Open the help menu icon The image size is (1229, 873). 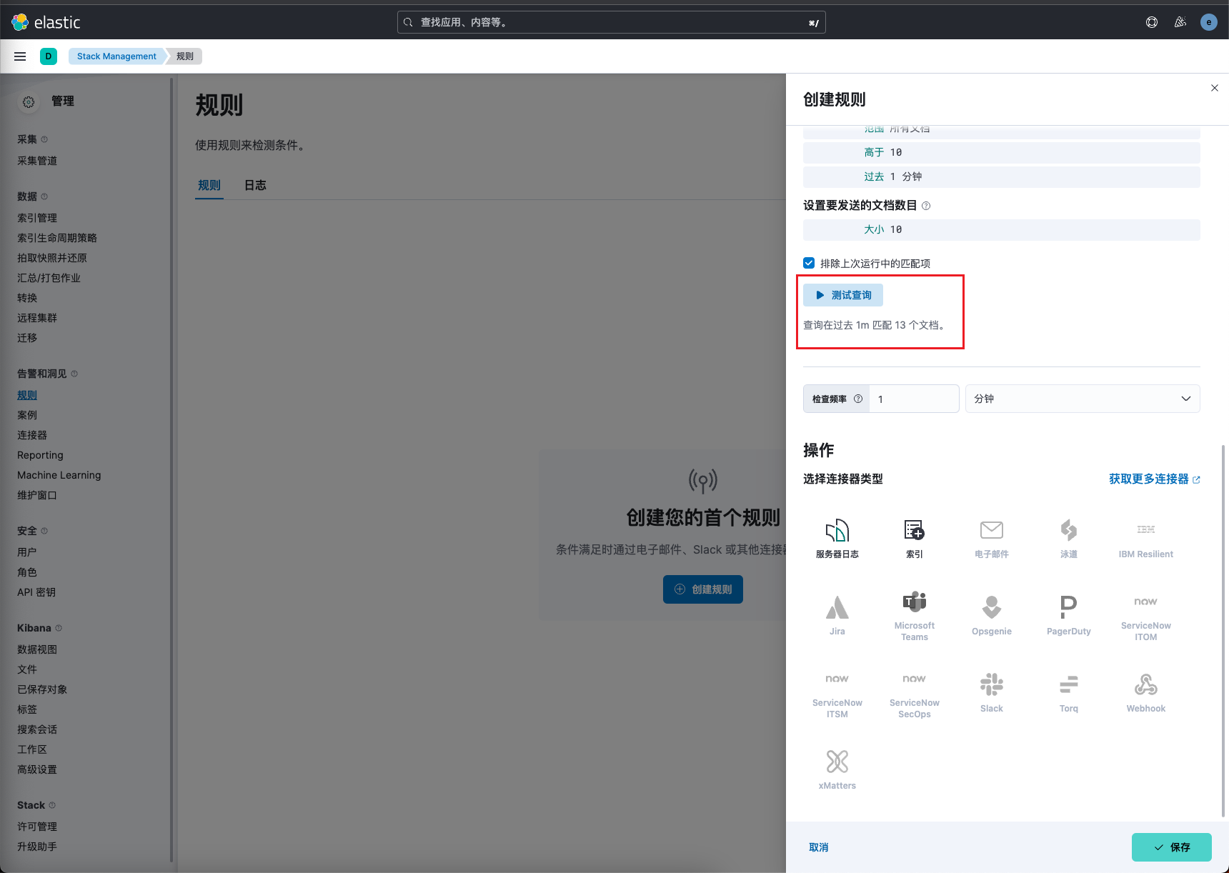coord(1152,22)
